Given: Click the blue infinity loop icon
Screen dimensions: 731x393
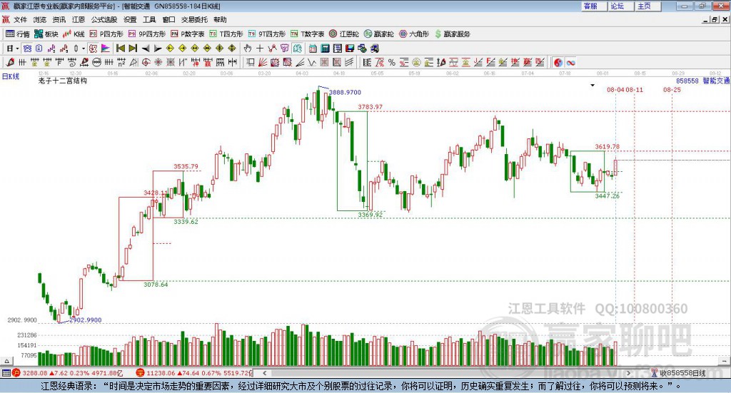Looking at the screenshot, I should (570, 62).
